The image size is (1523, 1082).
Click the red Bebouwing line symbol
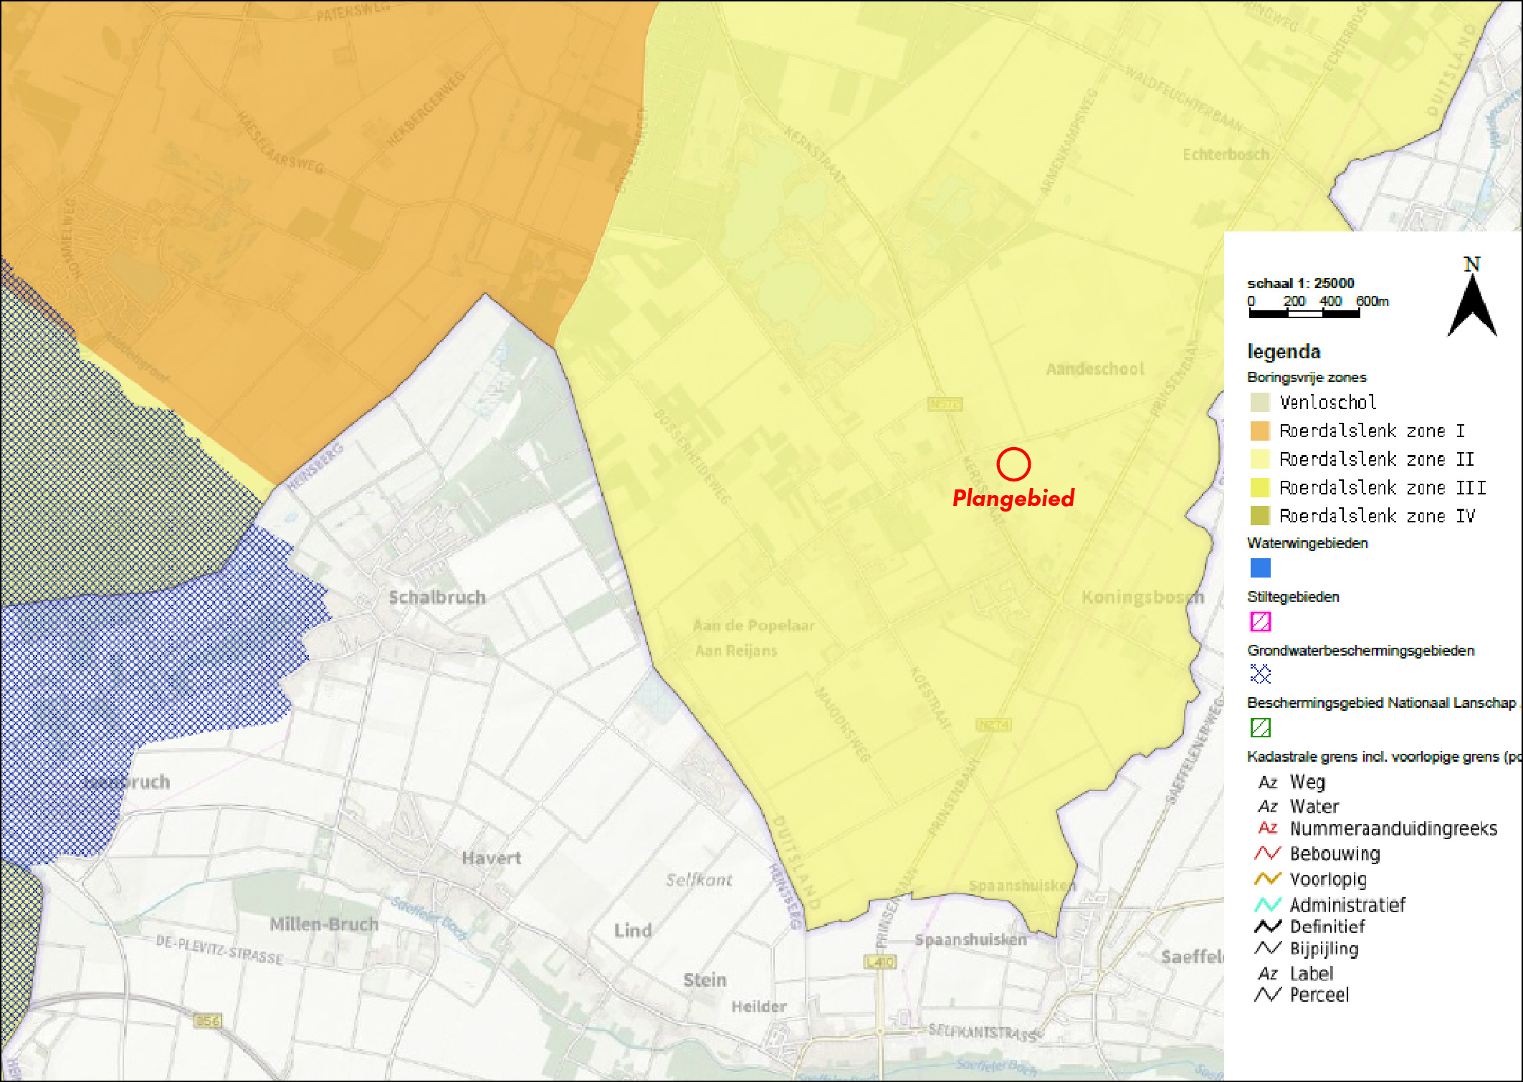pyautogui.click(x=1267, y=853)
